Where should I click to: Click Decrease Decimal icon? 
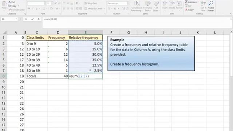coord(127,9)
